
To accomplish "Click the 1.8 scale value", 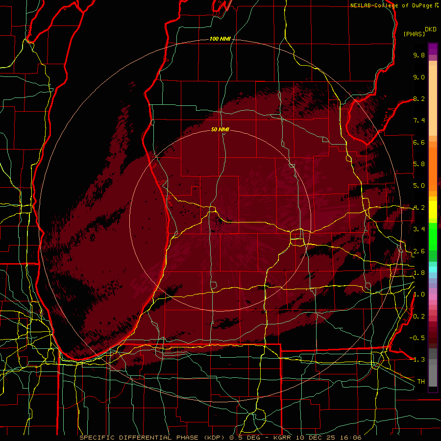I will tap(419, 273).
